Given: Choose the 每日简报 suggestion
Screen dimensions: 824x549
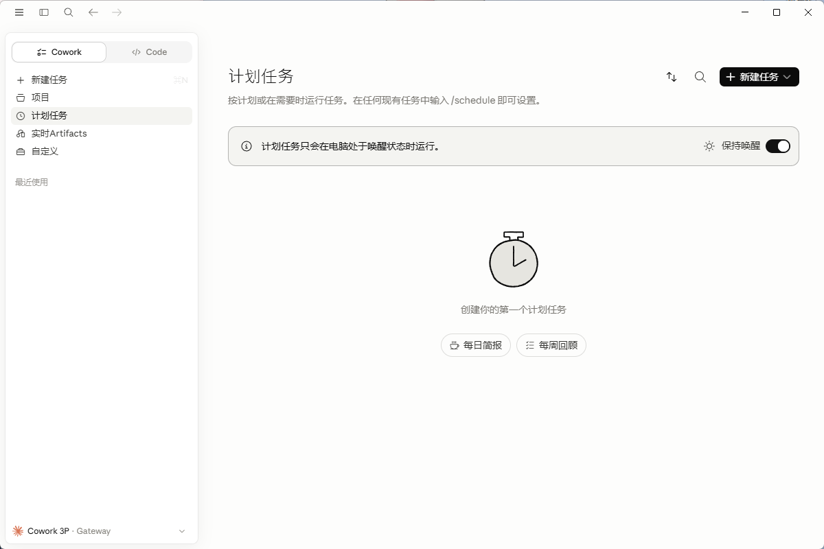Looking at the screenshot, I should 476,345.
